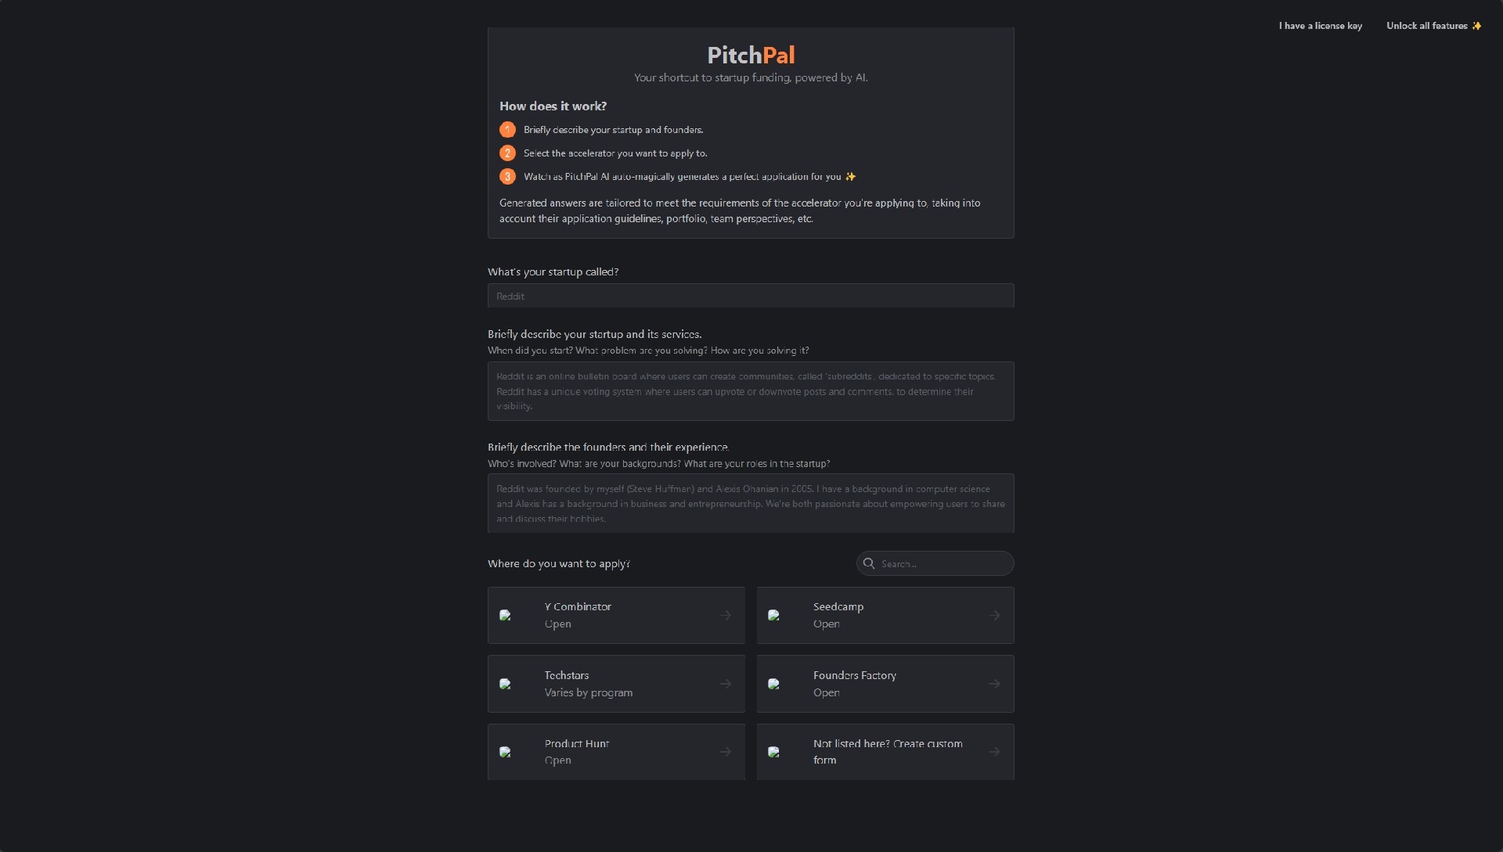Click the arrow on Founders Factory card

[x=994, y=685]
